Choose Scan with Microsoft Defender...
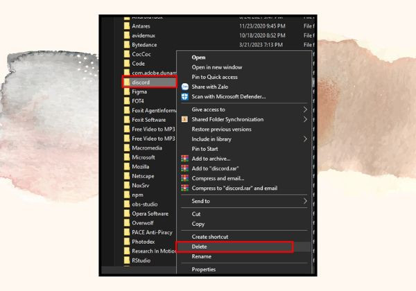Viewport: 416px width, 291px height. (x=229, y=96)
